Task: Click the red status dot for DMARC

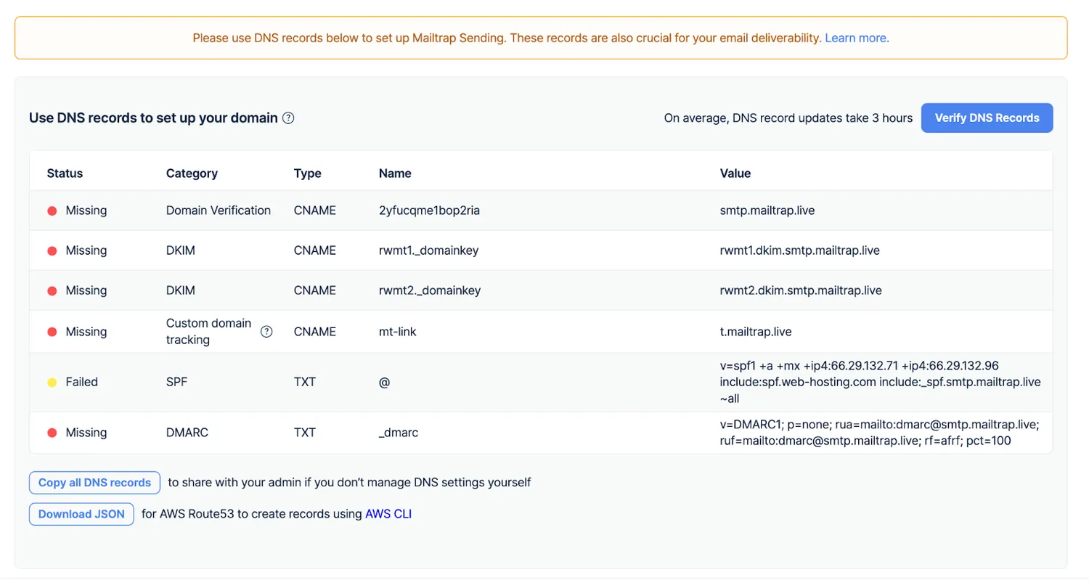Action: 52,433
